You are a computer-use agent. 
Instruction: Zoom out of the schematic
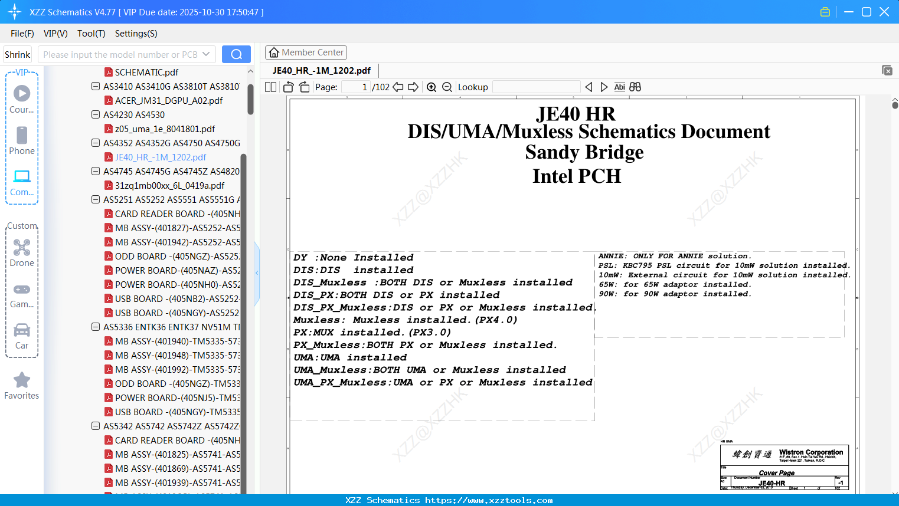coord(447,87)
